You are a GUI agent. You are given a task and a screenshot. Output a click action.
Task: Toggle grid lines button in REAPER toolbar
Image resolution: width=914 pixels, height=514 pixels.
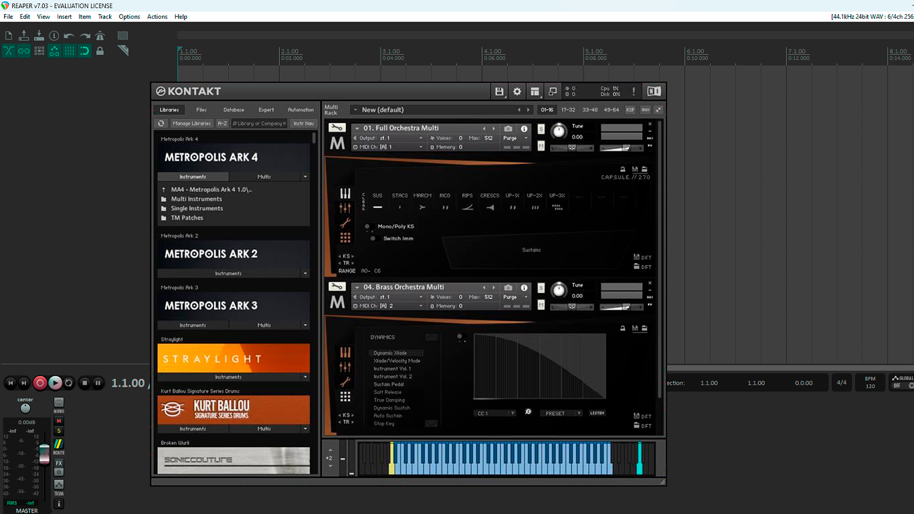pyautogui.click(x=70, y=51)
